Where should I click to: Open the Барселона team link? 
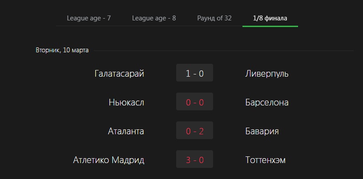point(267,102)
